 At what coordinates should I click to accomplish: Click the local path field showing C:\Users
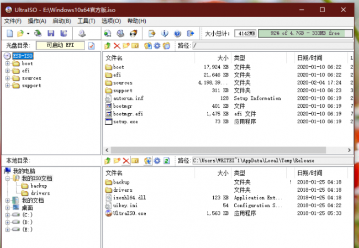273,161
